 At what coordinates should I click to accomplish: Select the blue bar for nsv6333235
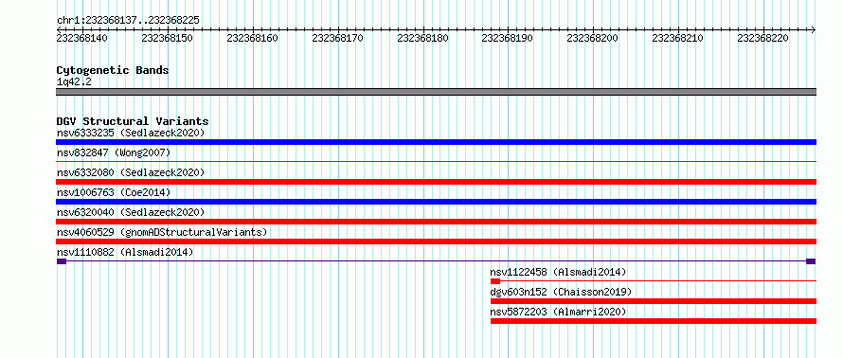(436, 142)
